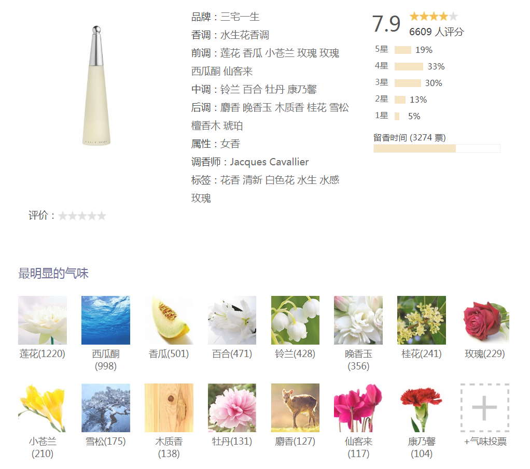
Task: View the perfume bottle product image
Action: click(96, 86)
